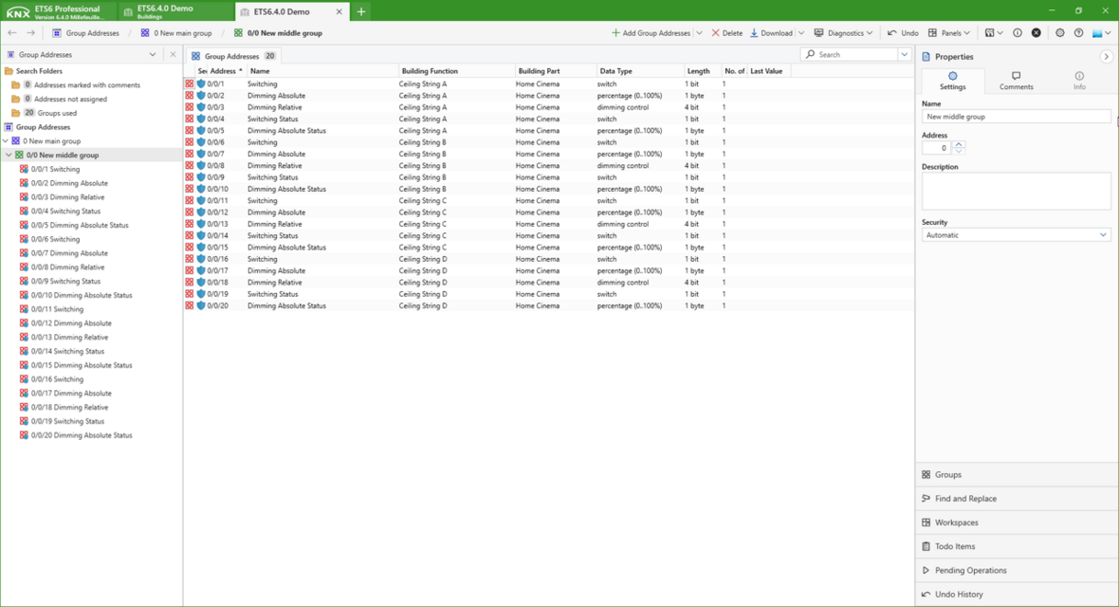This screenshot has height=607, width=1119.
Task: Switch to the Comments tab in Properties
Action: [1016, 81]
